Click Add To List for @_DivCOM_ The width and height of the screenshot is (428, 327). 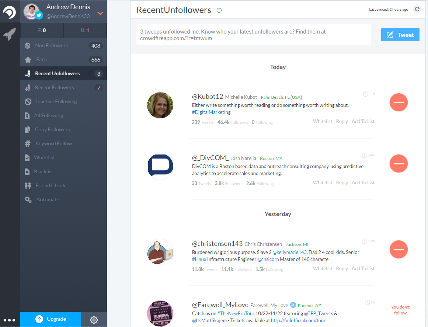tap(363, 183)
